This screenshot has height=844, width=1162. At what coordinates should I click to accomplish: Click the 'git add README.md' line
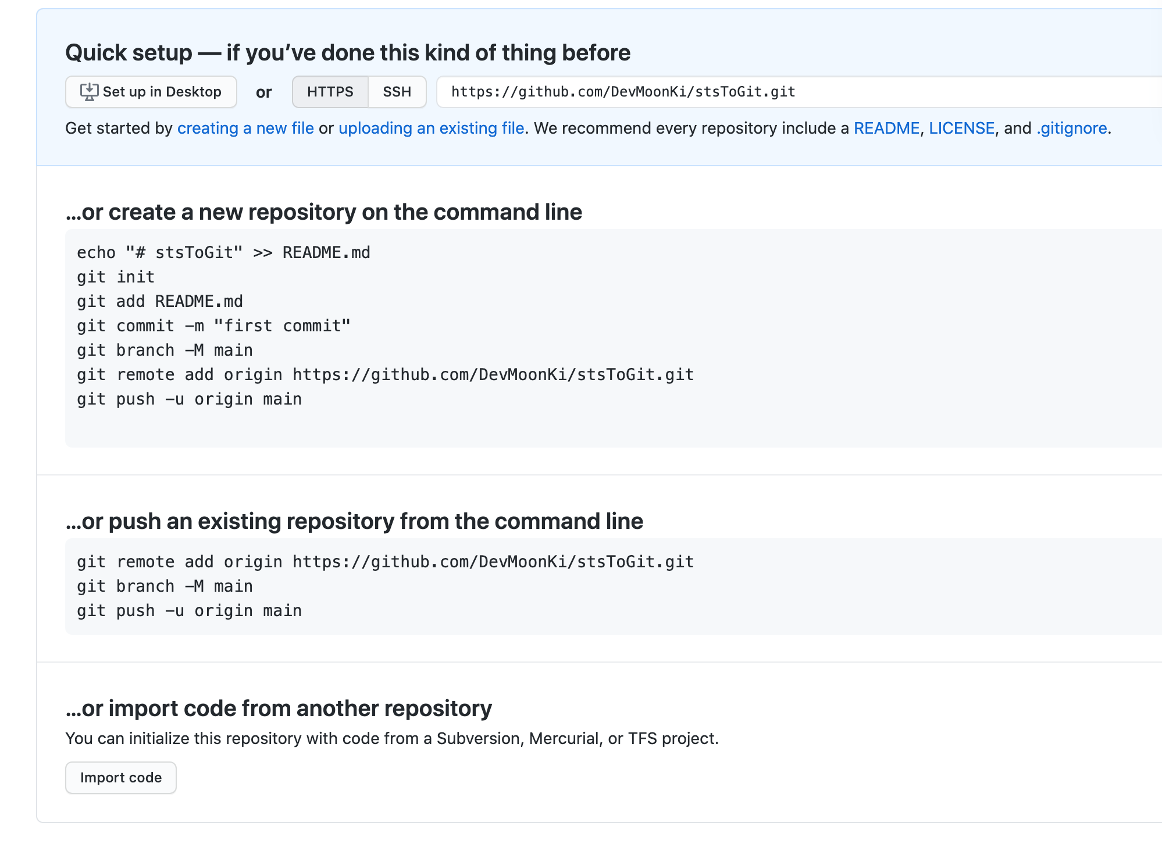[x=160, y=302]
